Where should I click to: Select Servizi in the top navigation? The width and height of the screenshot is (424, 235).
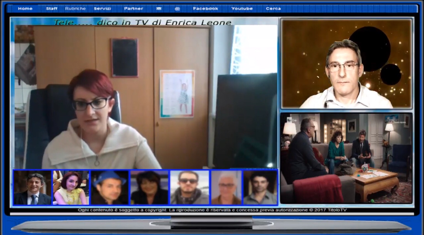[x=102, y=9]
